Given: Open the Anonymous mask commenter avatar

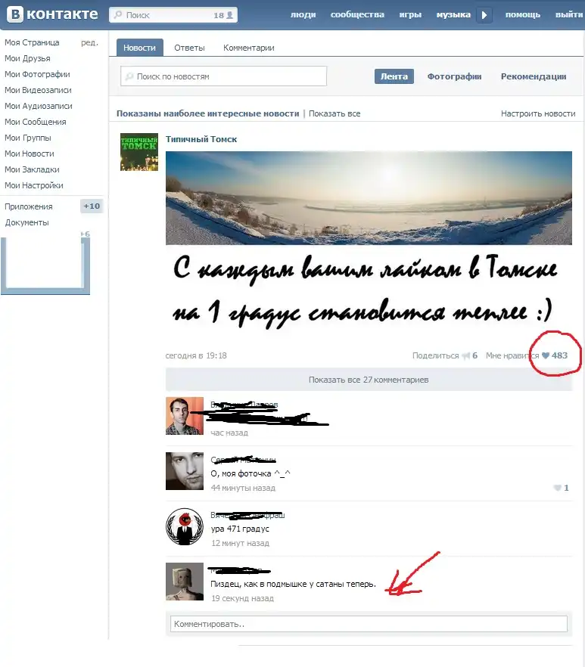Looking at the screenshot, I should 185,527.
